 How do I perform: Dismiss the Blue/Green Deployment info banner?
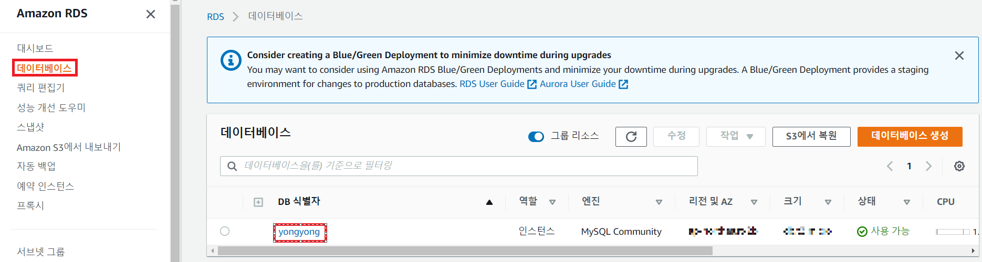[959, 56]
